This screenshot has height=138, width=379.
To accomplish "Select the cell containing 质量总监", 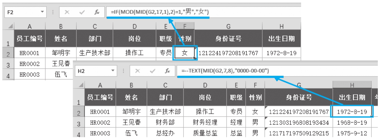I will (x=205, y=133).
